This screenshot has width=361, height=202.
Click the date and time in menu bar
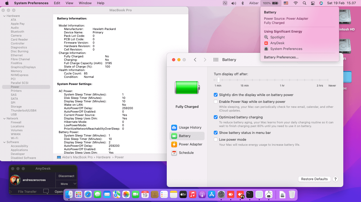click(341, 3)
